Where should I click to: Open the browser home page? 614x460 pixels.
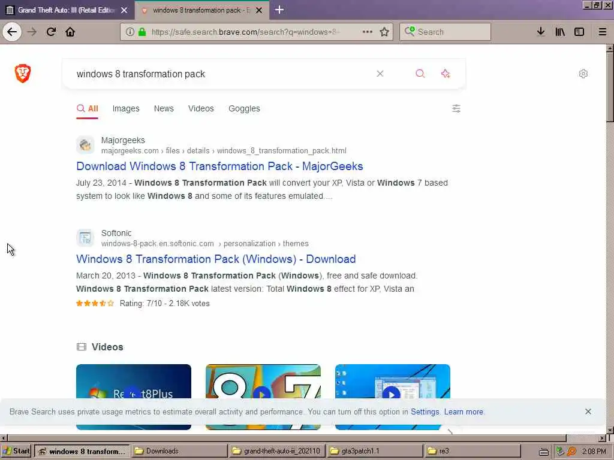pyautogui.click(x=70, y=32)
